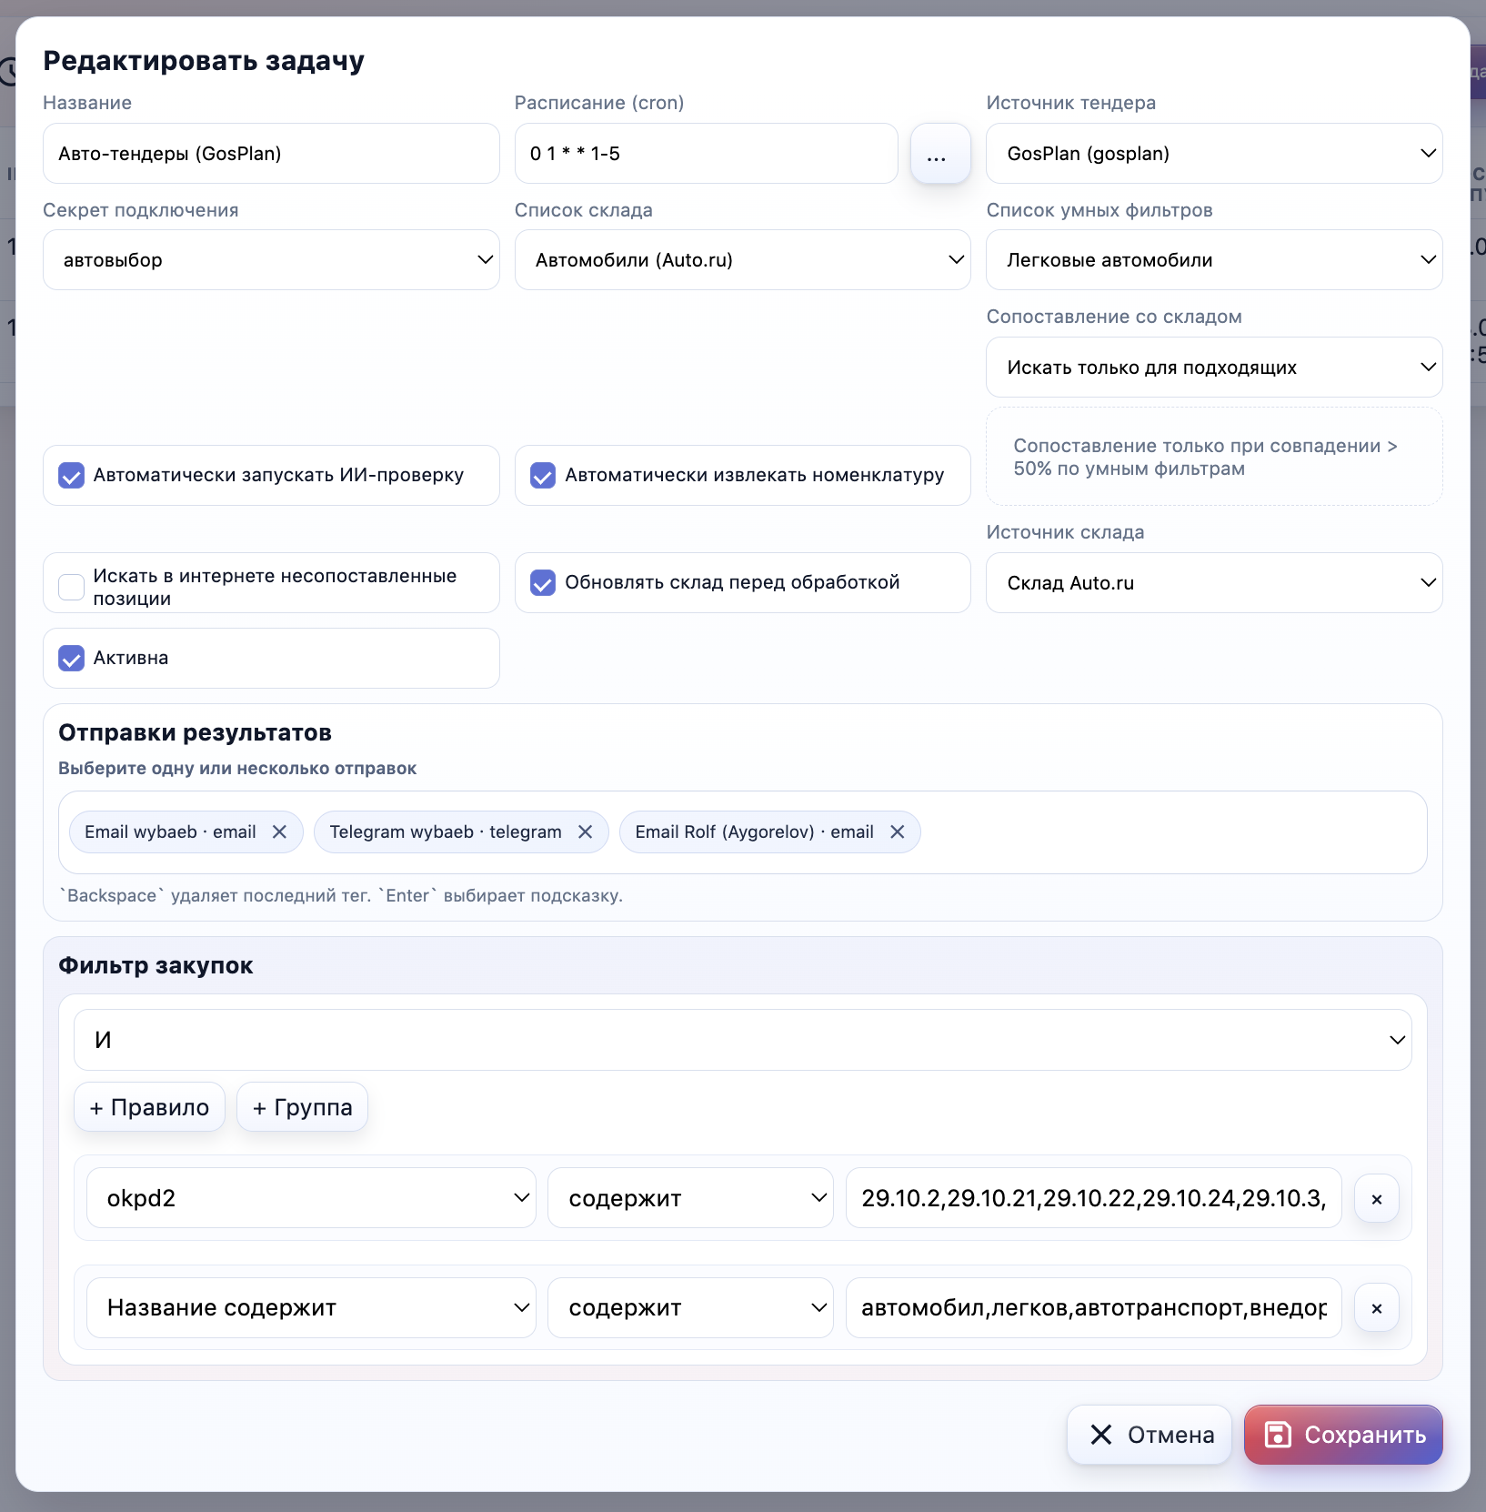This screenshot has height=1512, width=1486.
Task: Delete the okpd2 filter rule
Action: tap(1376, 1199)
